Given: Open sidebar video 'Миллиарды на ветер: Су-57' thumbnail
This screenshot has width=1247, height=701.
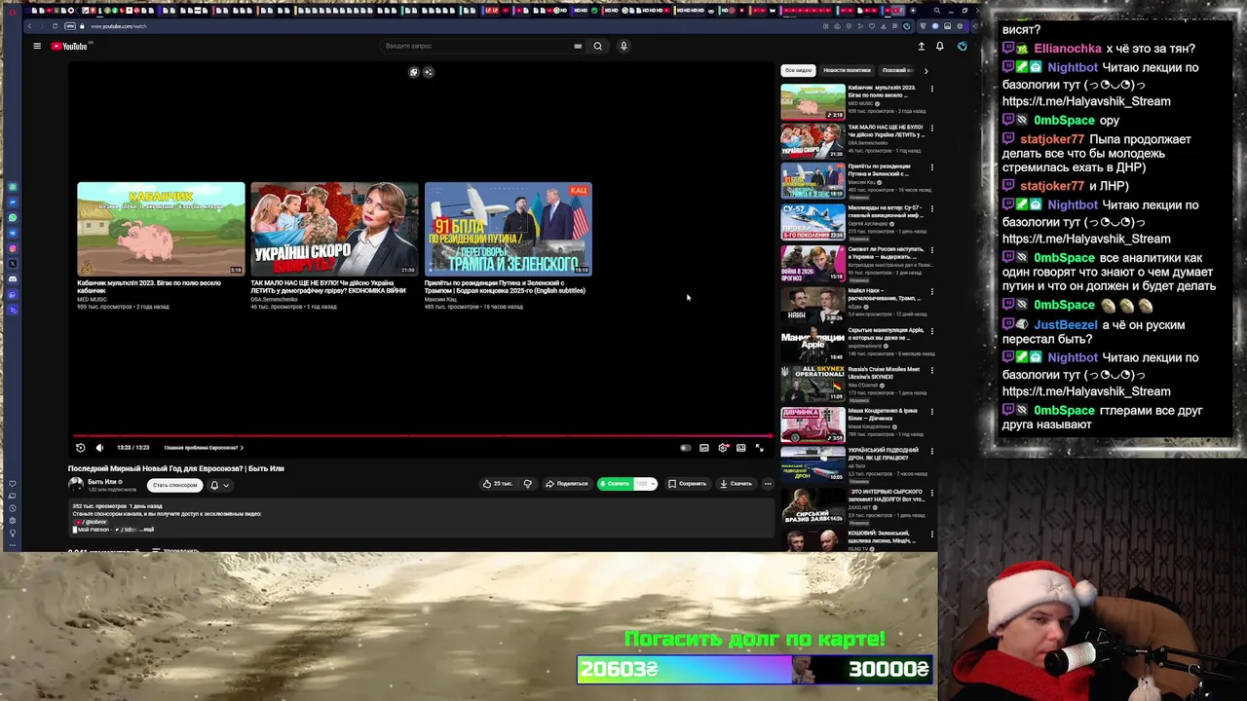Looking at the screenshot, I should click(812, 222).
